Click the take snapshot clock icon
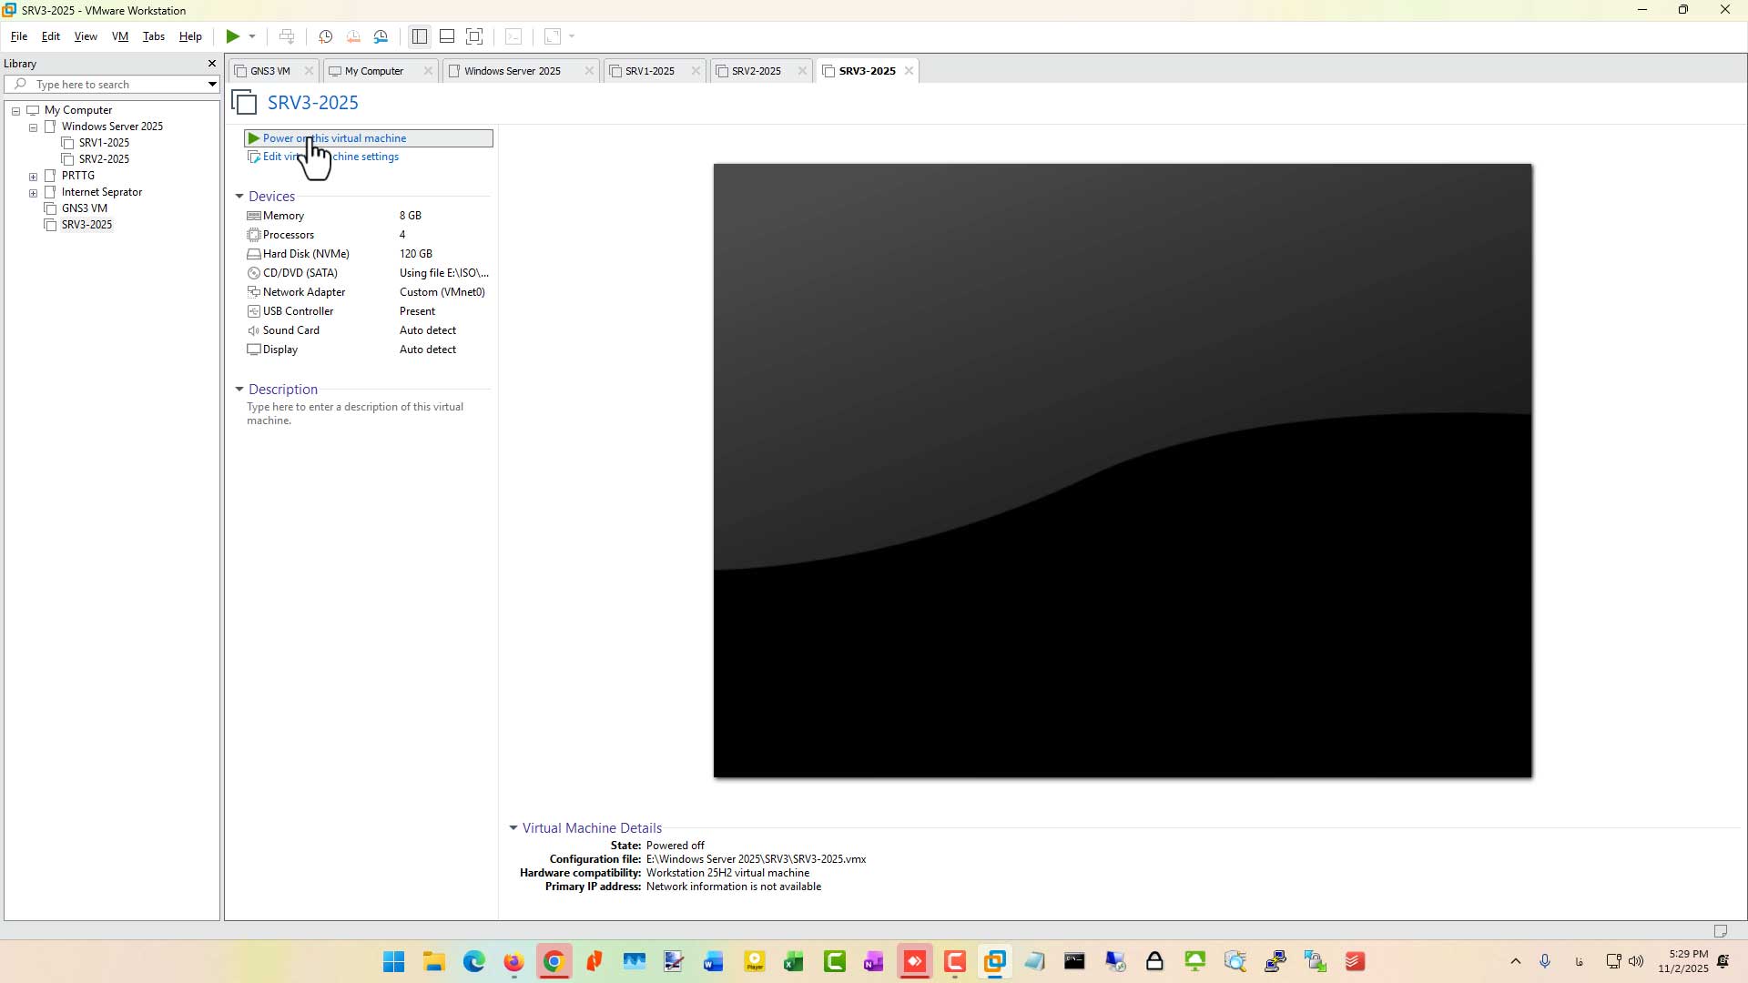 (x=325, y=36)
